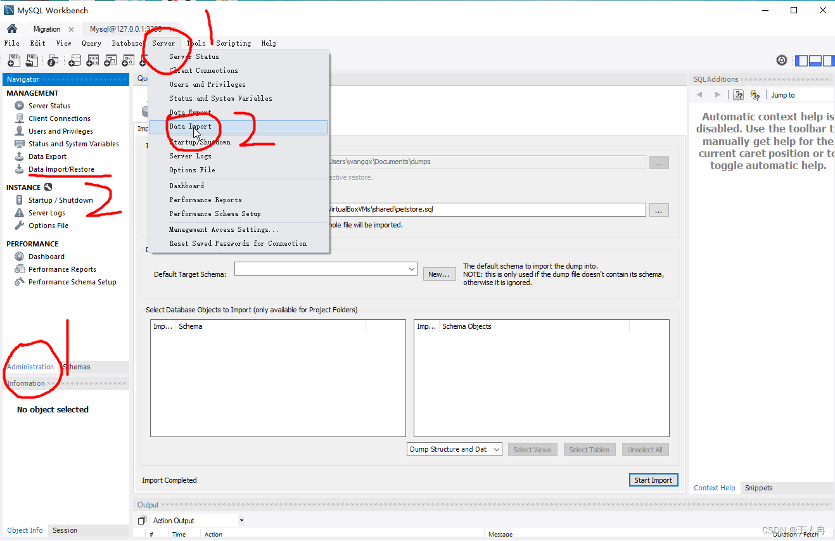
Task: Browse for self-contained SQL file button
Action: [659, 210]
